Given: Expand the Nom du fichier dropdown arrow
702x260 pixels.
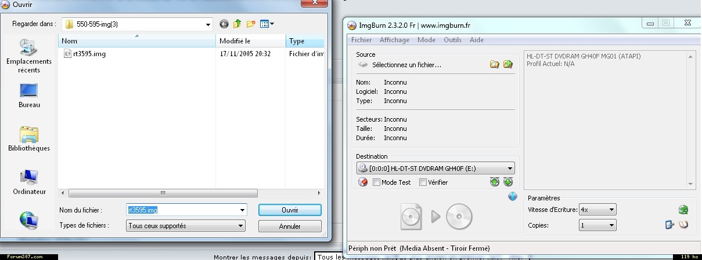Looking at the screenshot, I should point(242,210).
